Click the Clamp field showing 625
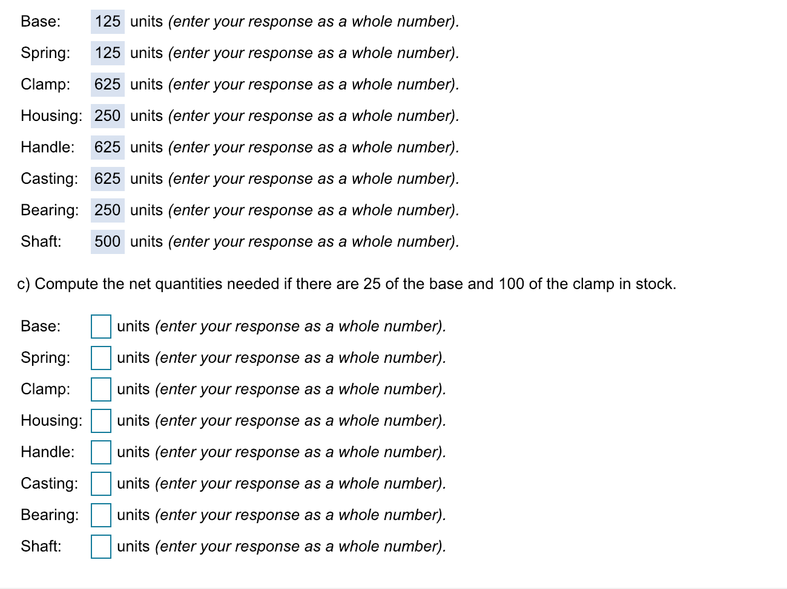The image size is (787, 589). pos(107,84)
